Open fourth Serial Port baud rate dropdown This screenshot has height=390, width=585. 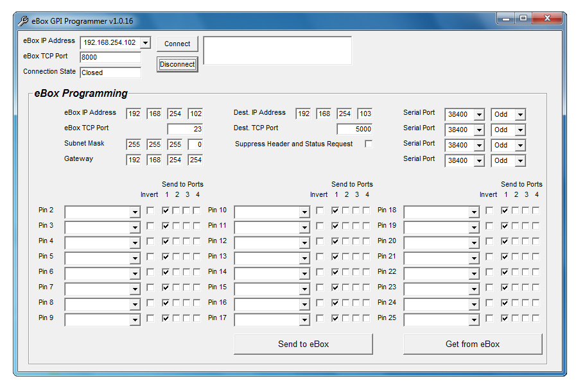pyautogui.click(x=479, y=161)
